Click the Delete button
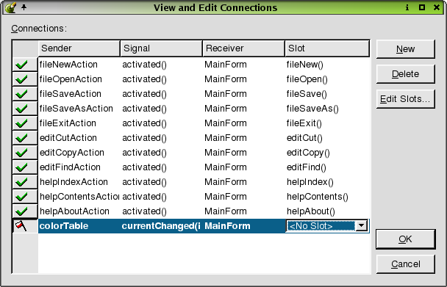This screenshot has width=447, height=287. tap(405, 74)
